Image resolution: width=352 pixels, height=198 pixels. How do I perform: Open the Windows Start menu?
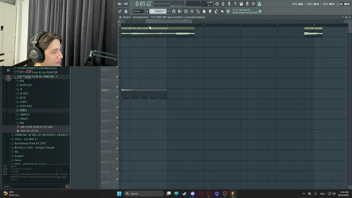point(119,194)
